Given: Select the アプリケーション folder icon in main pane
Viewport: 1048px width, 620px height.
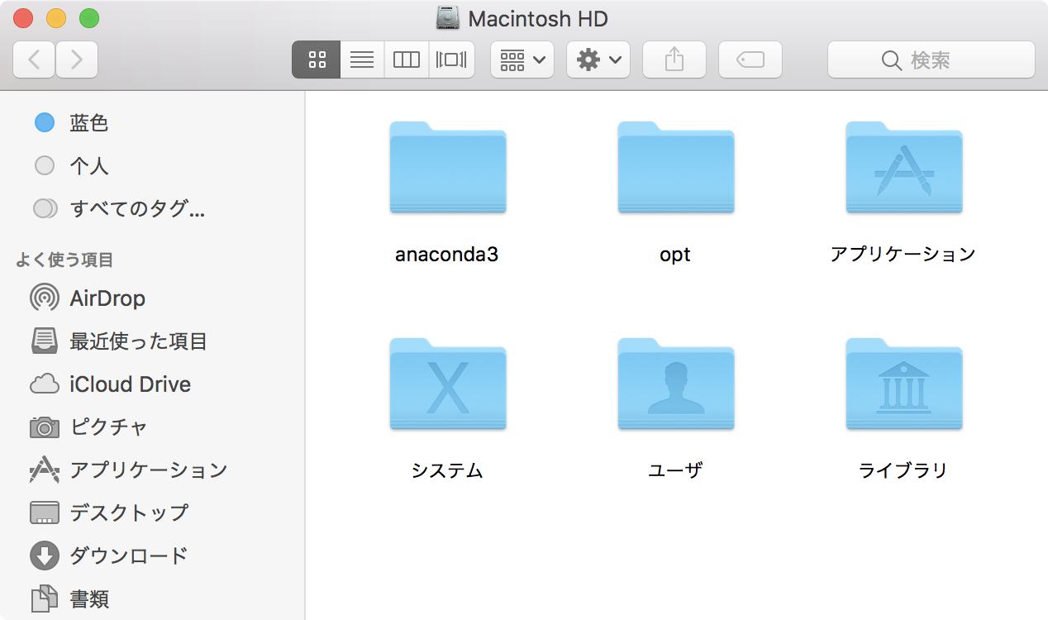Looking at the screenshot, I should pos(904,168).
